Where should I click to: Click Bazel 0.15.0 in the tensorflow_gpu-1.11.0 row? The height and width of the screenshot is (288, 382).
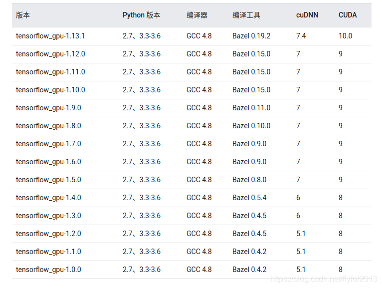[251, 72]
